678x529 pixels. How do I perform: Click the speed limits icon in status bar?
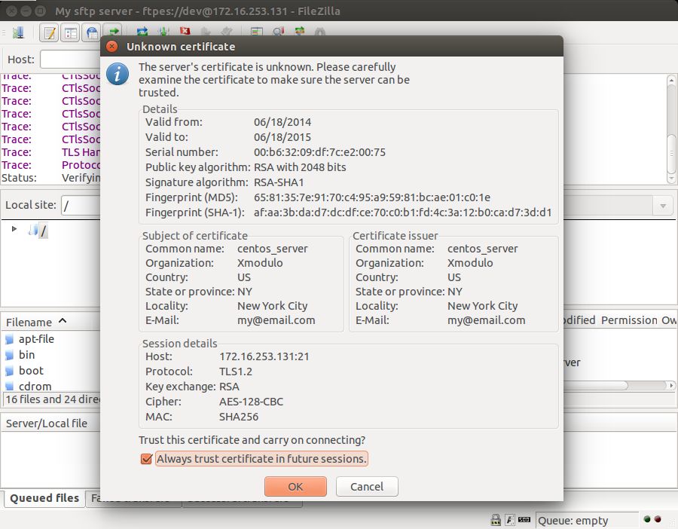point(524,519)
